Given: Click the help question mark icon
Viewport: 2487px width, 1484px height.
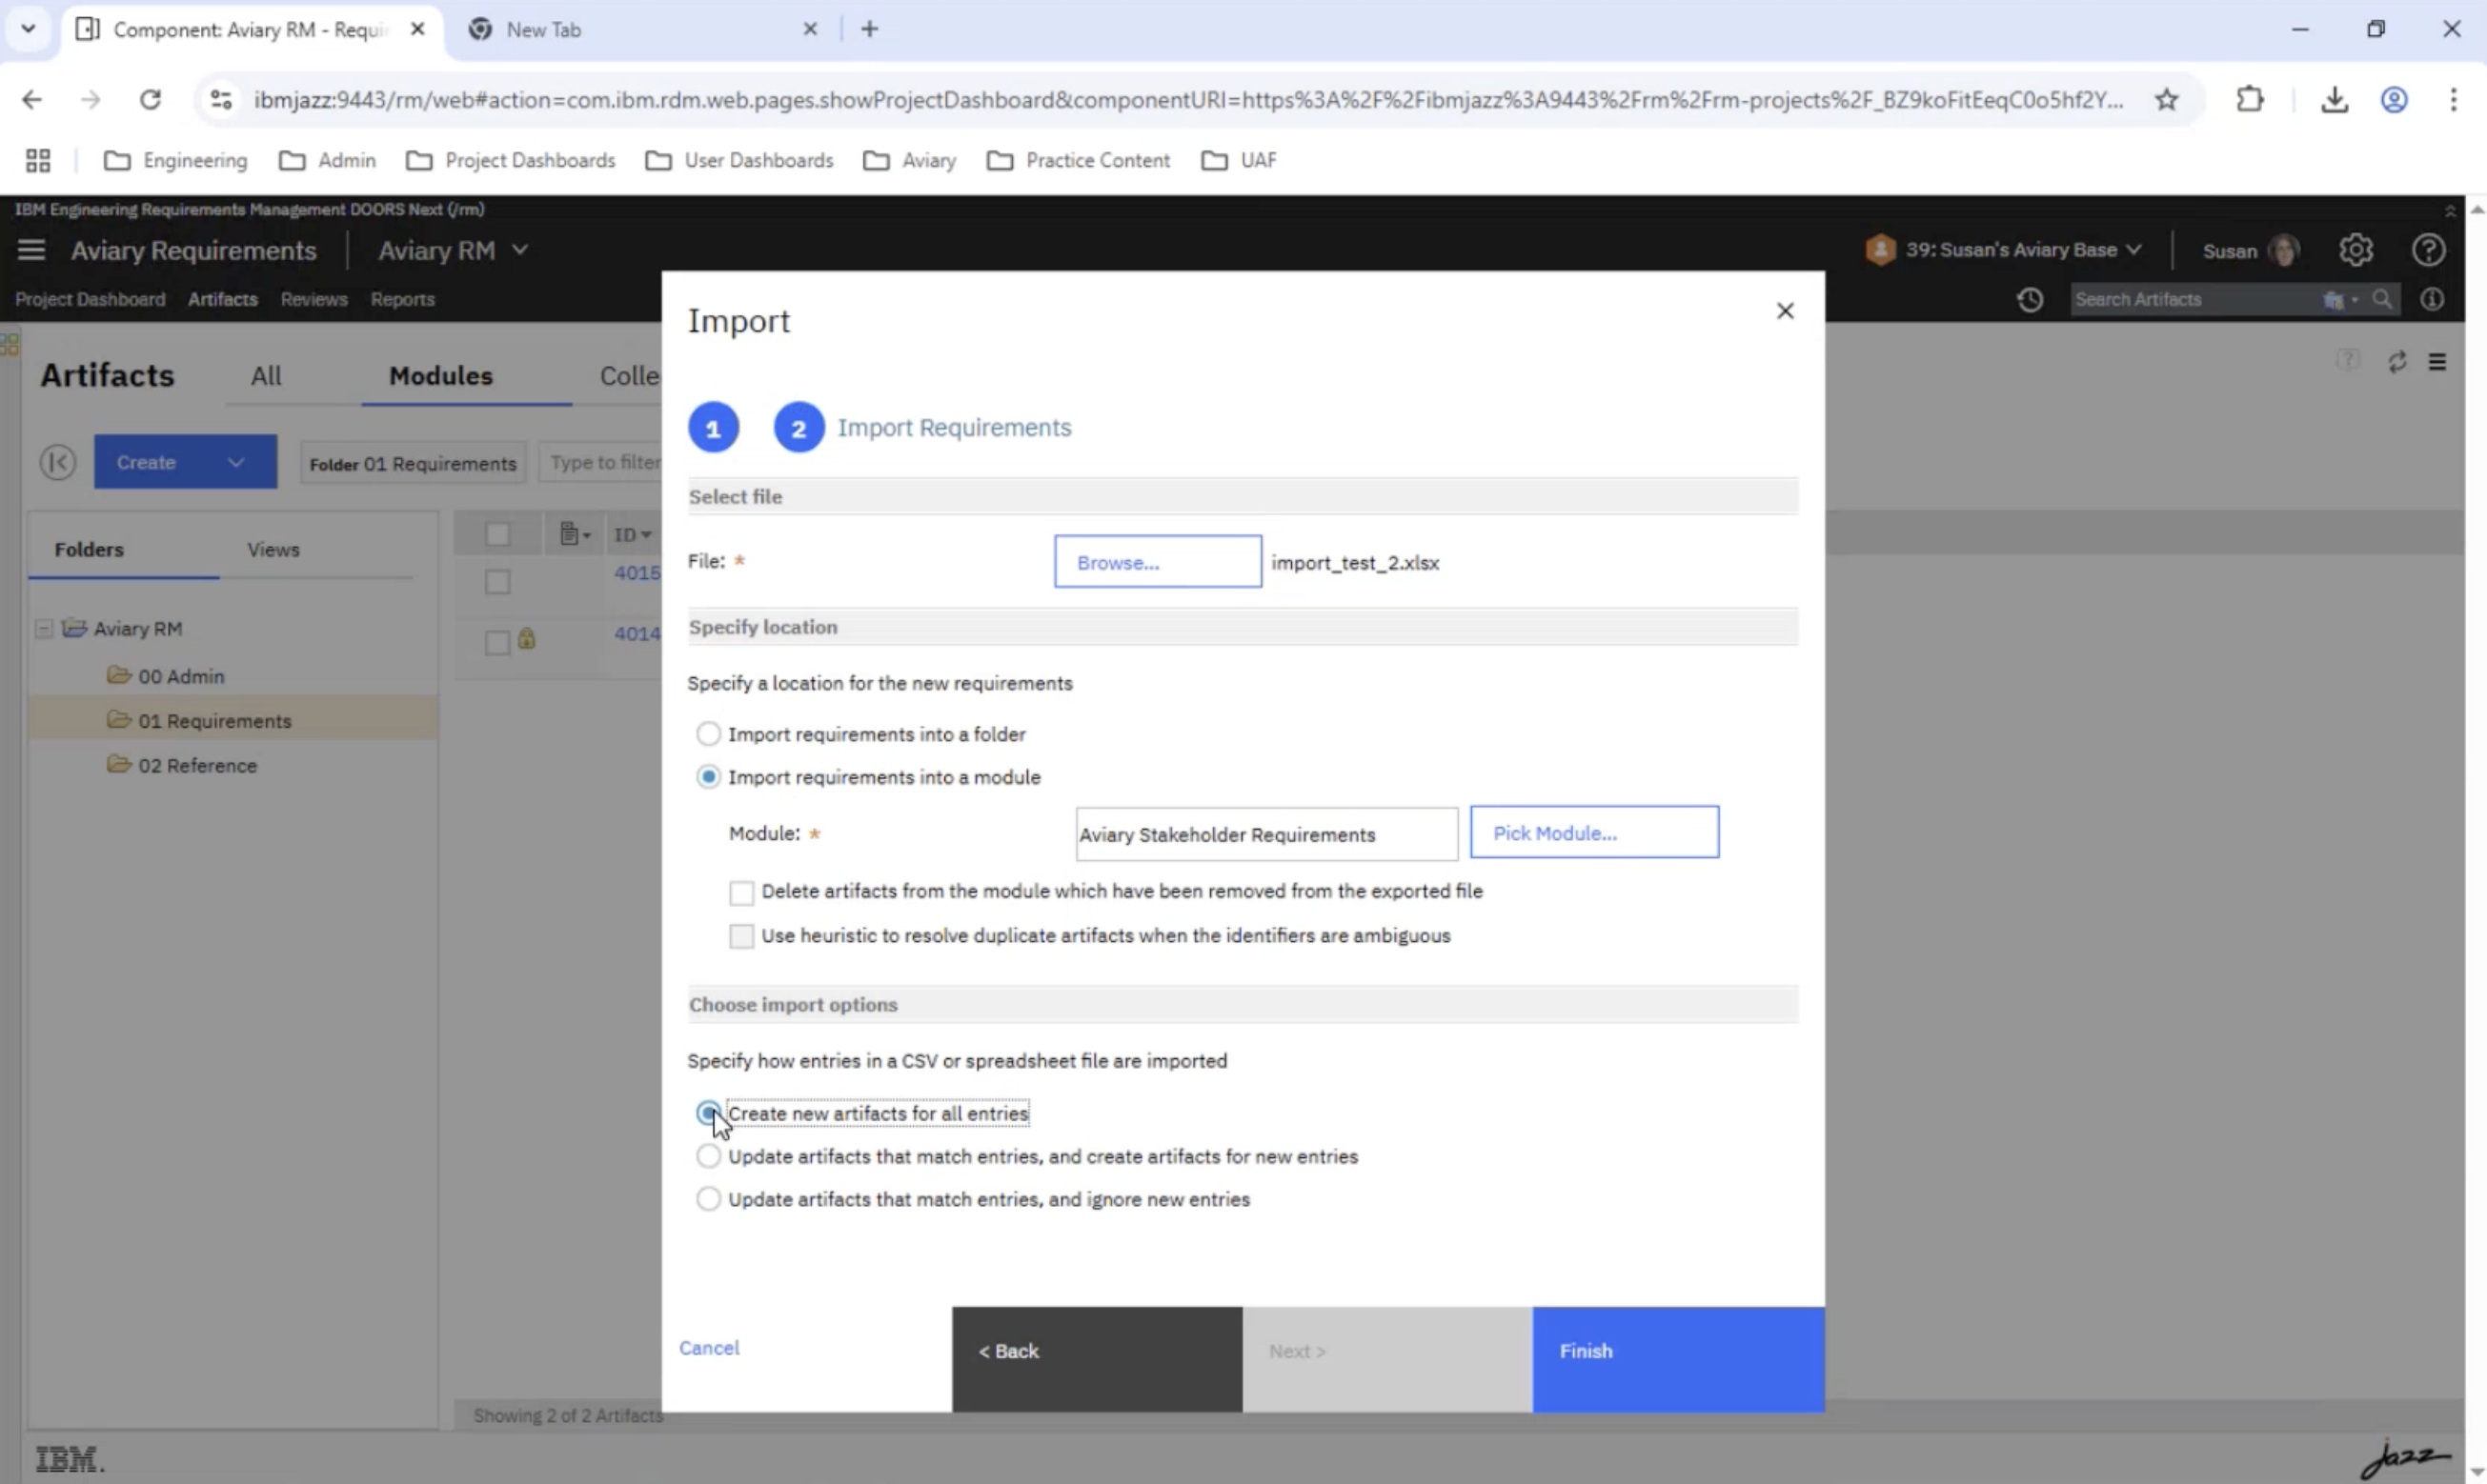Looking at the screenshot, I should [2428, 250].
